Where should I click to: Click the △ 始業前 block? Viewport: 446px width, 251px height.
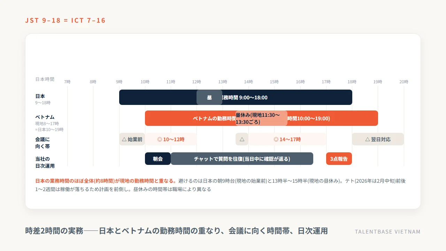tap(132, 139)
